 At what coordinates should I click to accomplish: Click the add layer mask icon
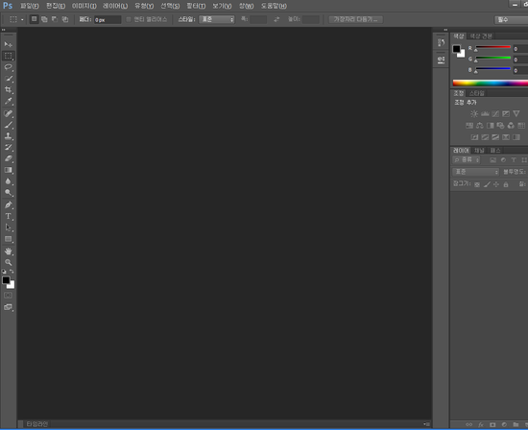click(x=492, y=424)
